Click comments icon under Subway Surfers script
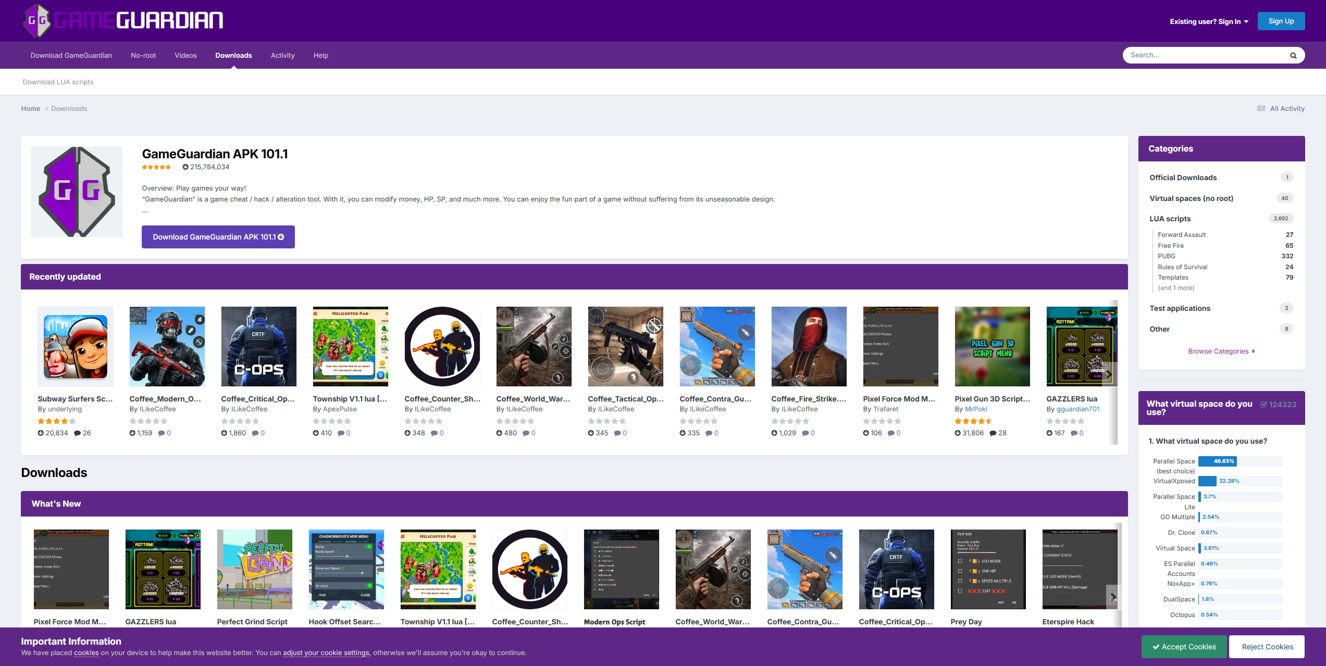 [x=77, y=433]
